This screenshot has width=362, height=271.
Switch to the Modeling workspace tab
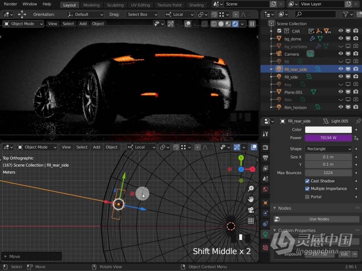click(x=91, y=5)
